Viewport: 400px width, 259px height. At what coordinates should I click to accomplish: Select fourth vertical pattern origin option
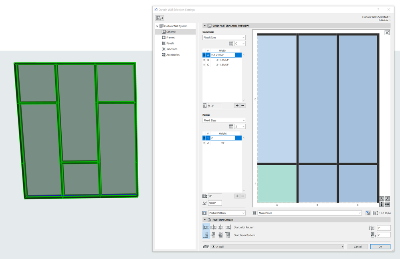coord(228,235)
